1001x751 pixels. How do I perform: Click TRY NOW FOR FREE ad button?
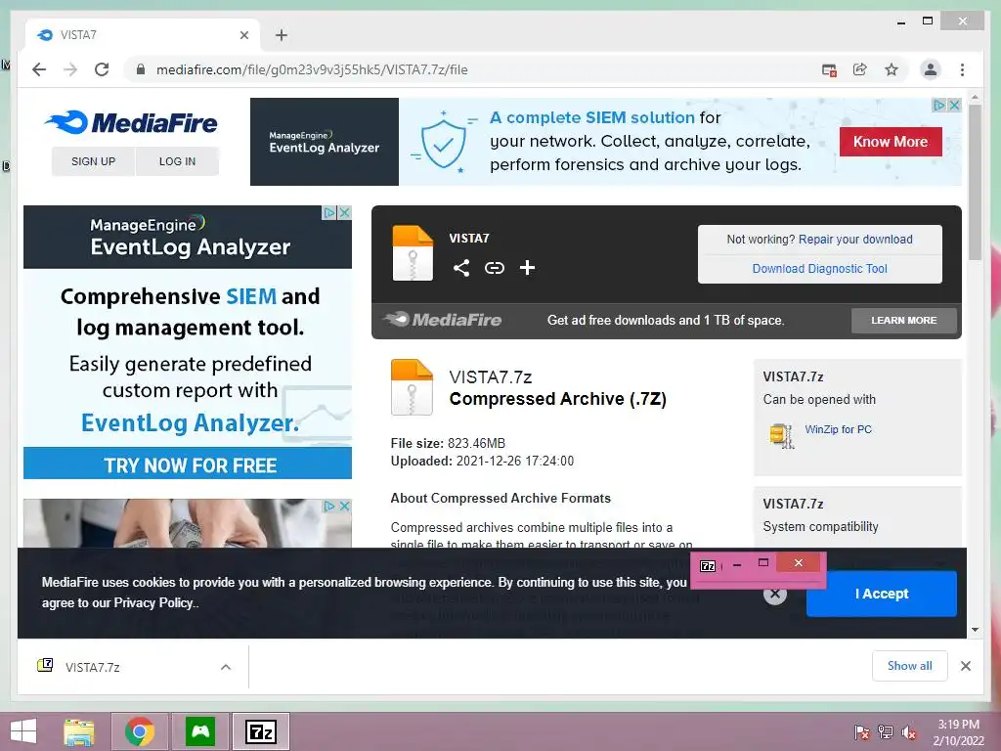click(188, 464)
